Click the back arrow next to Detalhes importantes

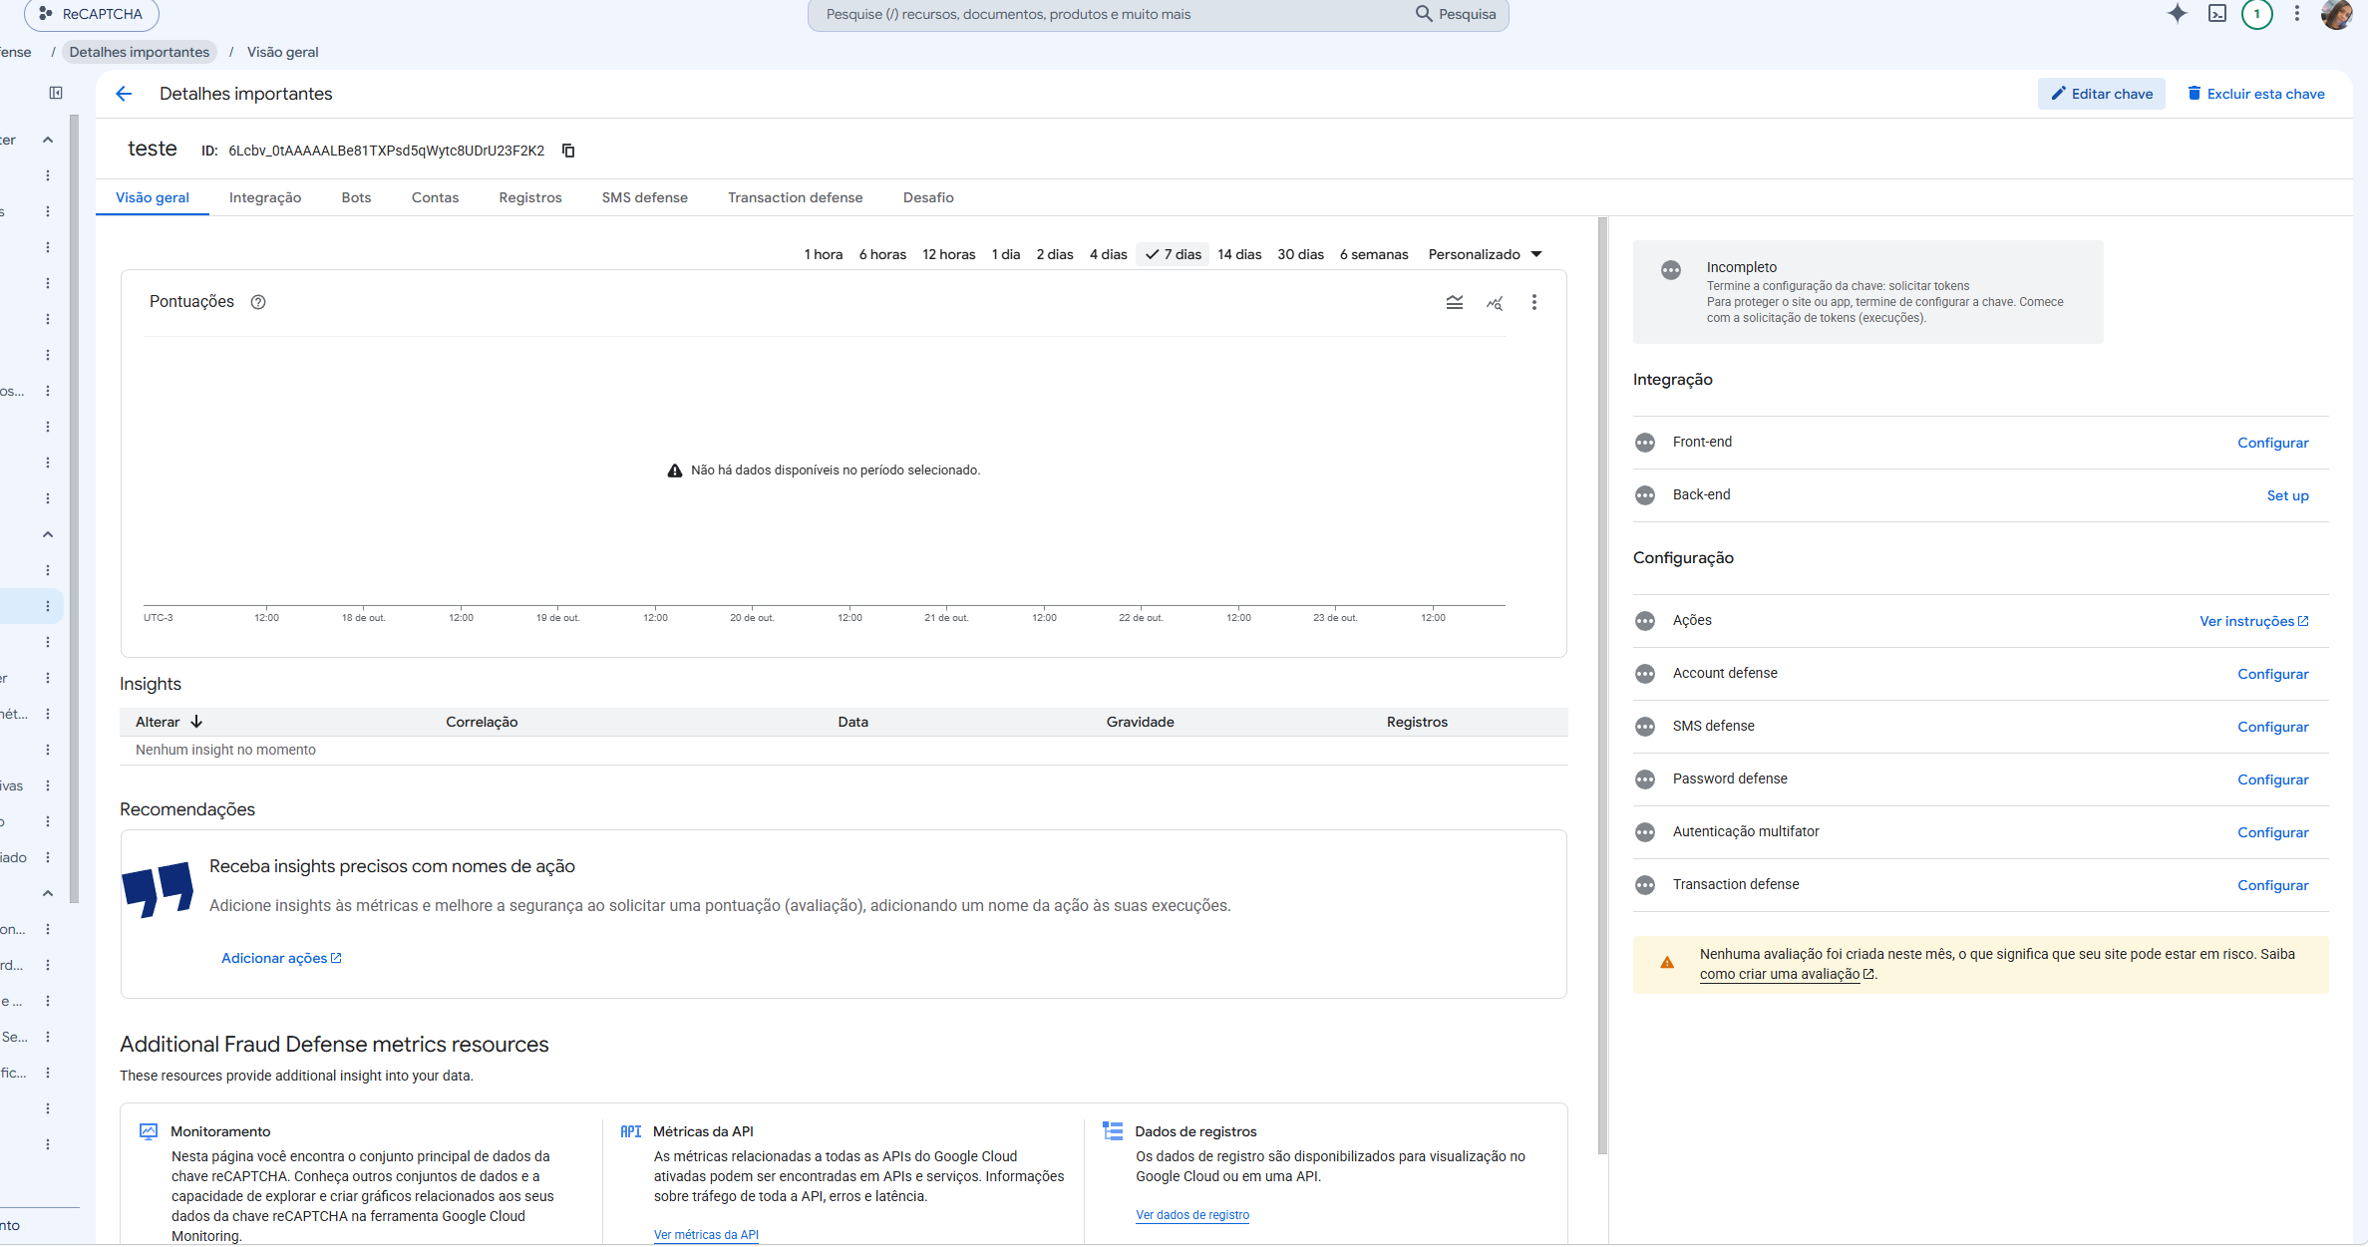124,94
